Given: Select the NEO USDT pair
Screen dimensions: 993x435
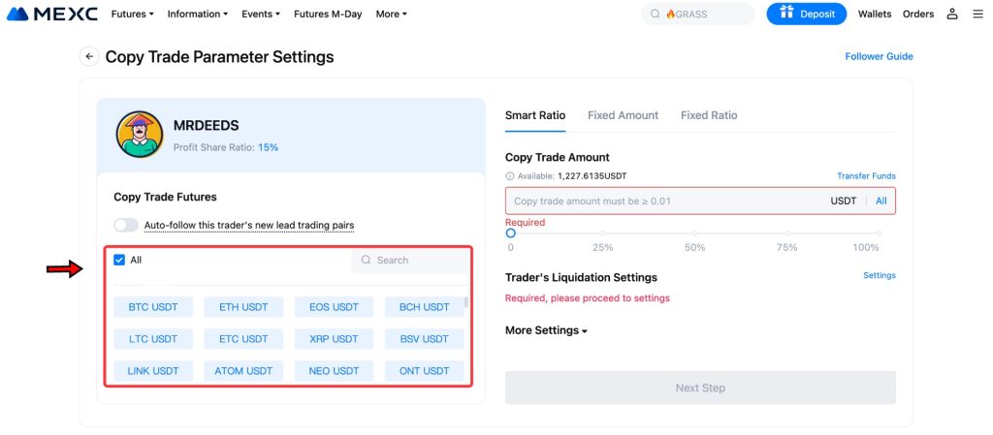Looking at the screenshot, I should click(x=334, y=371).
